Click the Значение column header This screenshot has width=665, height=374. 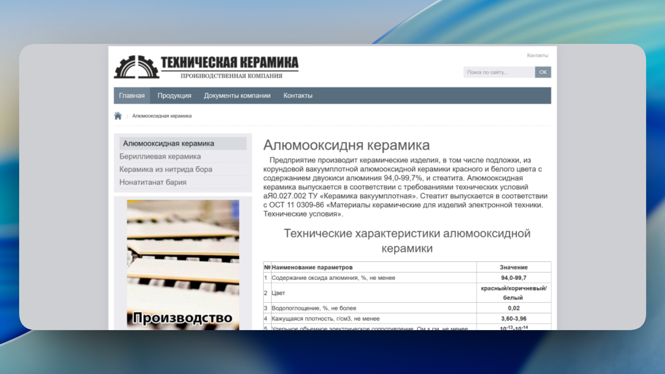[x=514, y=267]
